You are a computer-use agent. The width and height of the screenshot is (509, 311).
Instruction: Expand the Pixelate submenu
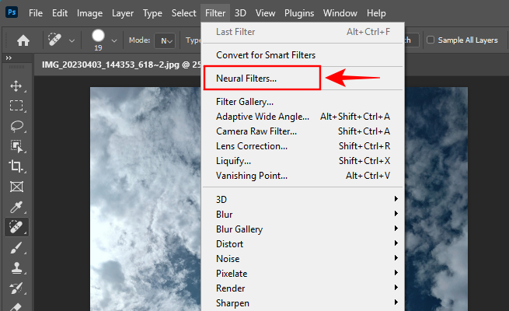[x=302, y=274]
